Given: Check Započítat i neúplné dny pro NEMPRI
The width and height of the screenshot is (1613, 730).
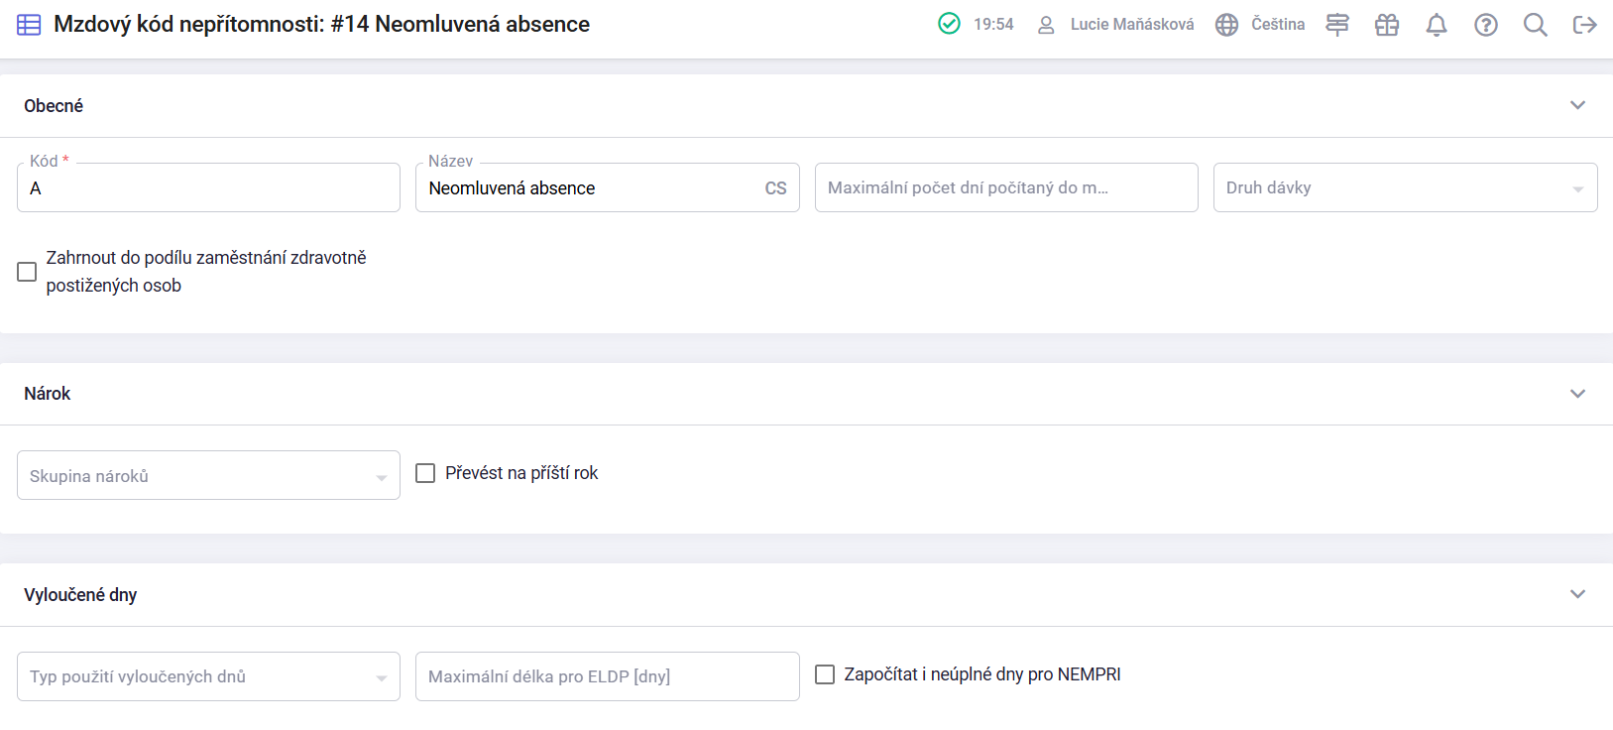Looking at the screenshot, I should (825, 674).
